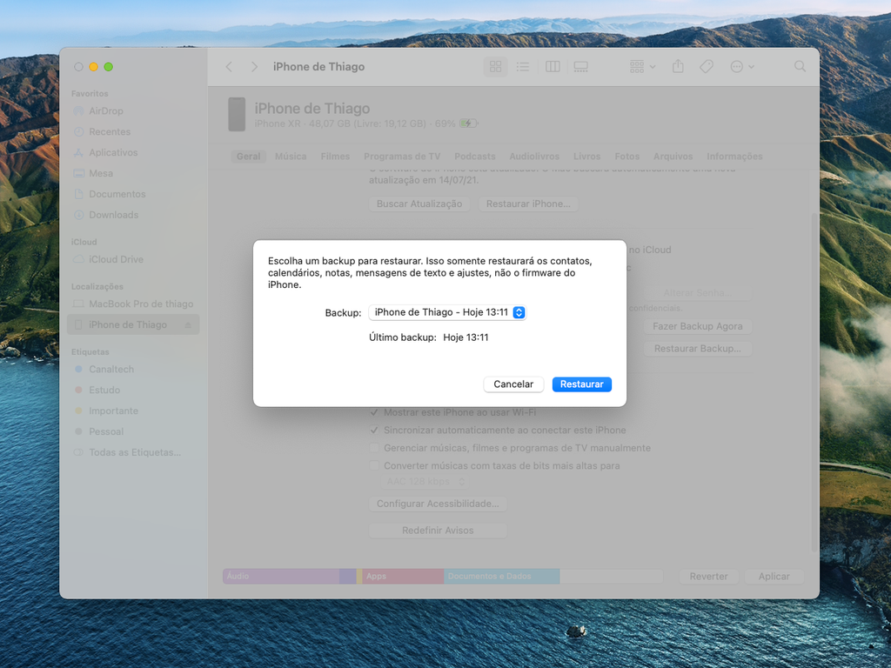Screen dimensions: 891x668
Task: Select the Estudo tag
Action: (104, 390)
